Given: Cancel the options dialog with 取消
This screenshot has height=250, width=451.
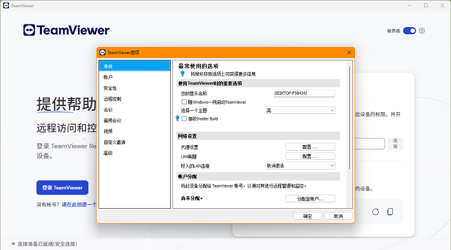Looking at the screenshot, I should tap(338, 216).
